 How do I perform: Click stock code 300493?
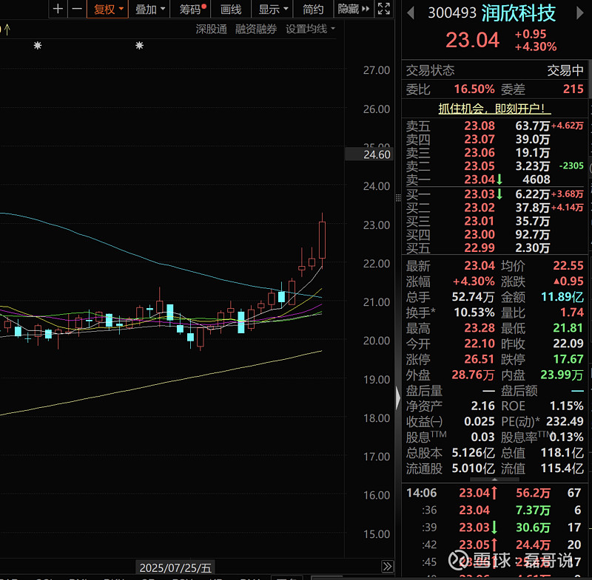[452, 13]
